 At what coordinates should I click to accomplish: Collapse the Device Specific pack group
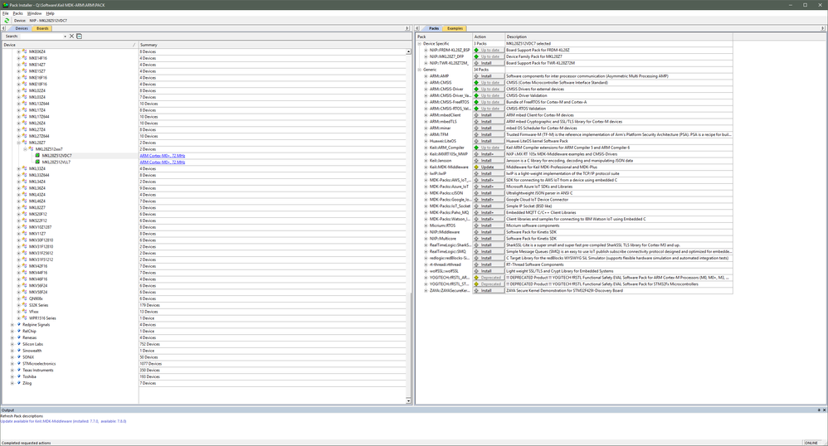tap(420, 44)
